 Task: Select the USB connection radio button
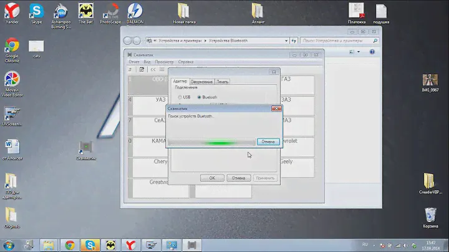click(179, 97)
